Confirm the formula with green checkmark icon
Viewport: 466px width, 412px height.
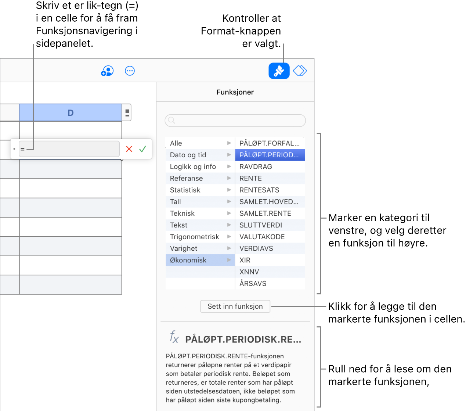[143, 149]
